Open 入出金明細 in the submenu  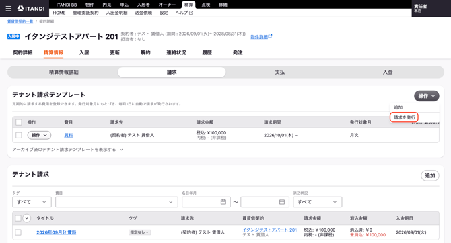116,13
